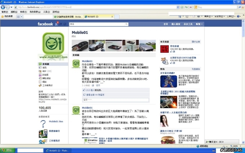Close the Mobile01 (2) tab
Image resolution: width=245 pixels, height=153 pixels.
coord(112,17)
